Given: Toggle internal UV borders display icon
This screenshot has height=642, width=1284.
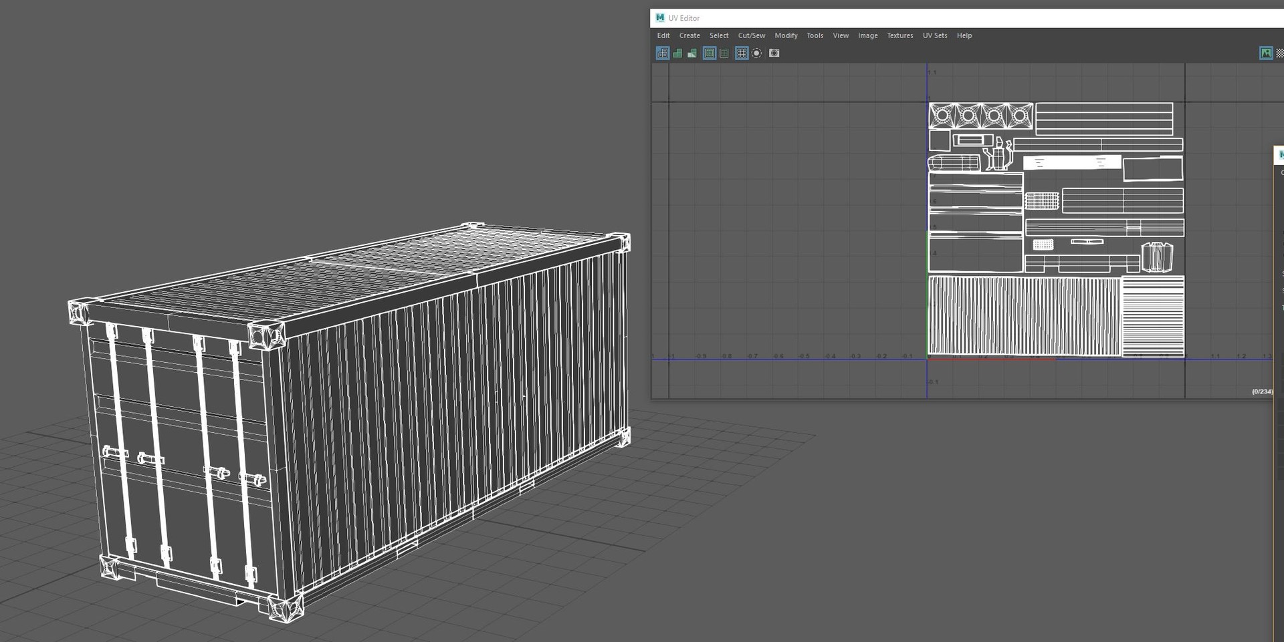Looking at the screenshot, I should (x=724, y=53).
